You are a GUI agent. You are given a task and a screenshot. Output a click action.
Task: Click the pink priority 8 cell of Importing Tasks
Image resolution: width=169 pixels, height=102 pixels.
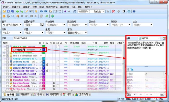pos(44,80)
